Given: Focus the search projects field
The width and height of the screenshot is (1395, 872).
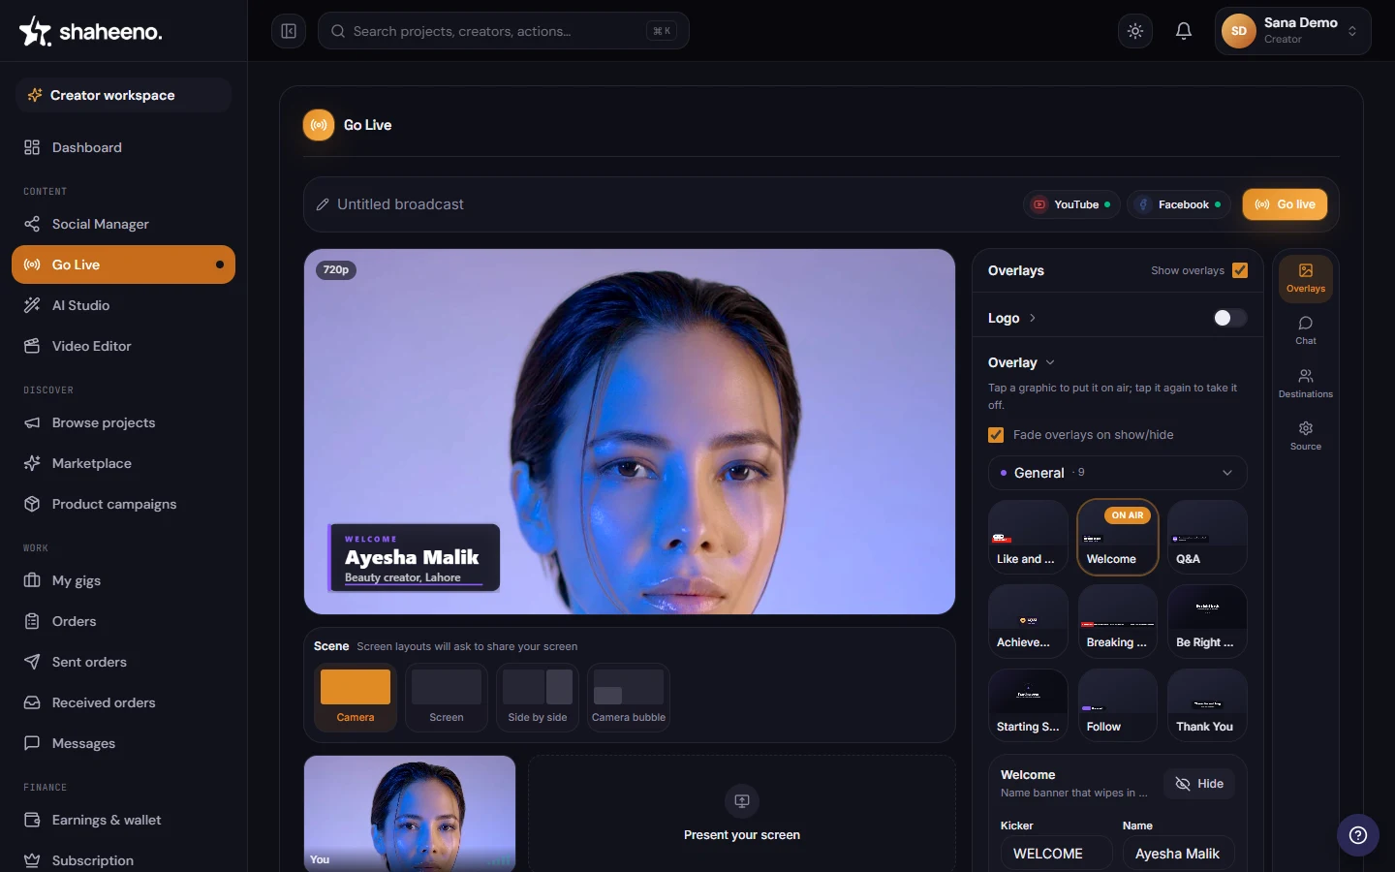Looking at the screenshot, I should (x=504, y=31).
